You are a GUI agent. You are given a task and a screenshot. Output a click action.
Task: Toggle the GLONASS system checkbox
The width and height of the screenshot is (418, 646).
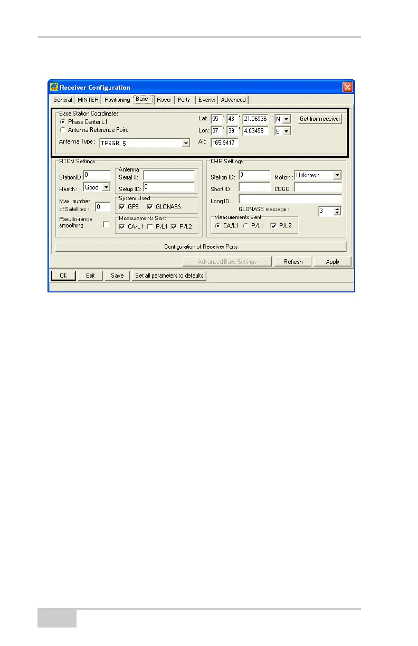point(150,206)
